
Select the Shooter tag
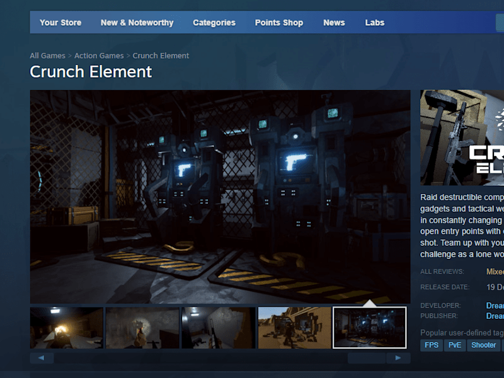(x=483, y=345)
